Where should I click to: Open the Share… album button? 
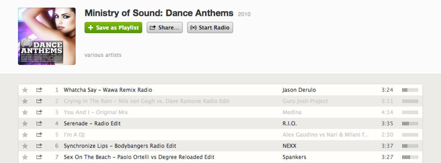(x=165, y=28)
